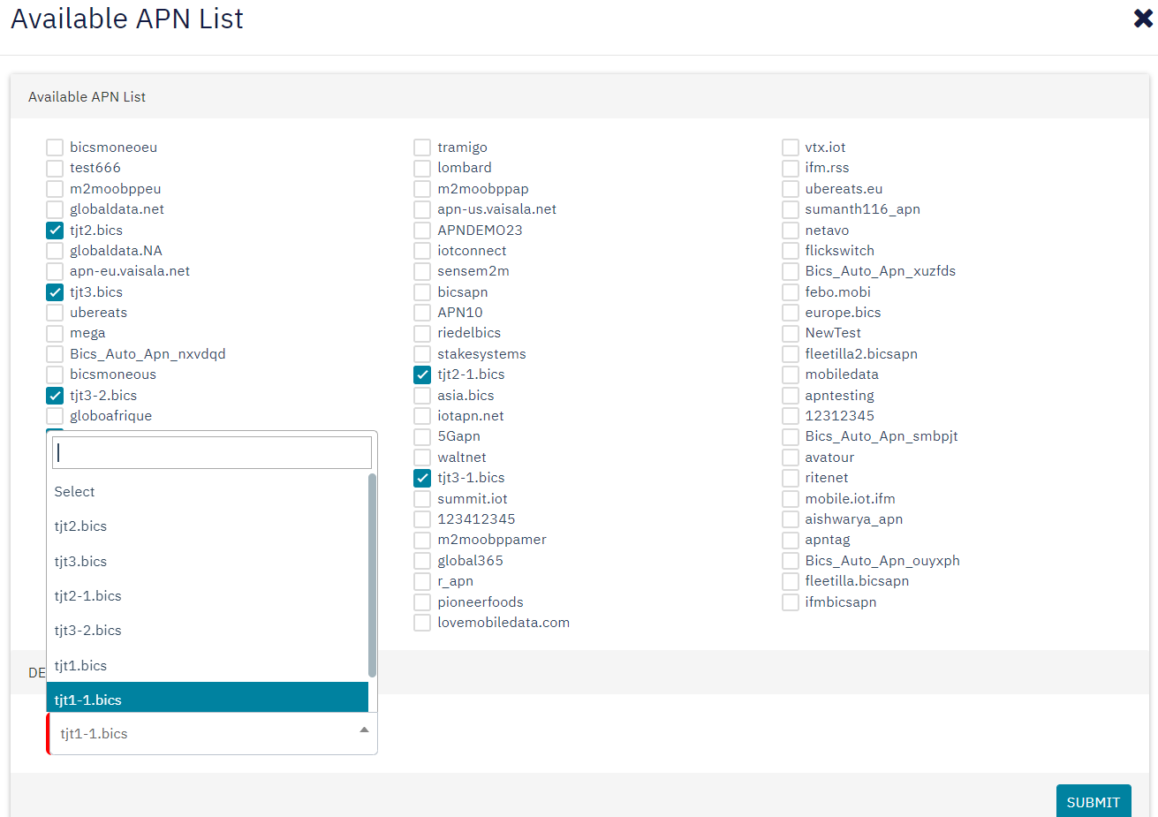1158x817 pixels.
Task: Enable APNDEMO23
Action: click(x=421, y=230)
